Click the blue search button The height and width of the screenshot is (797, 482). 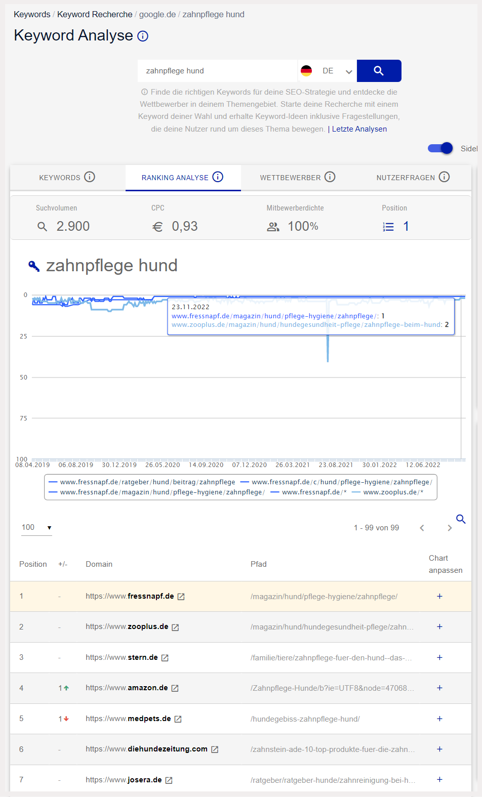[379, 71]
